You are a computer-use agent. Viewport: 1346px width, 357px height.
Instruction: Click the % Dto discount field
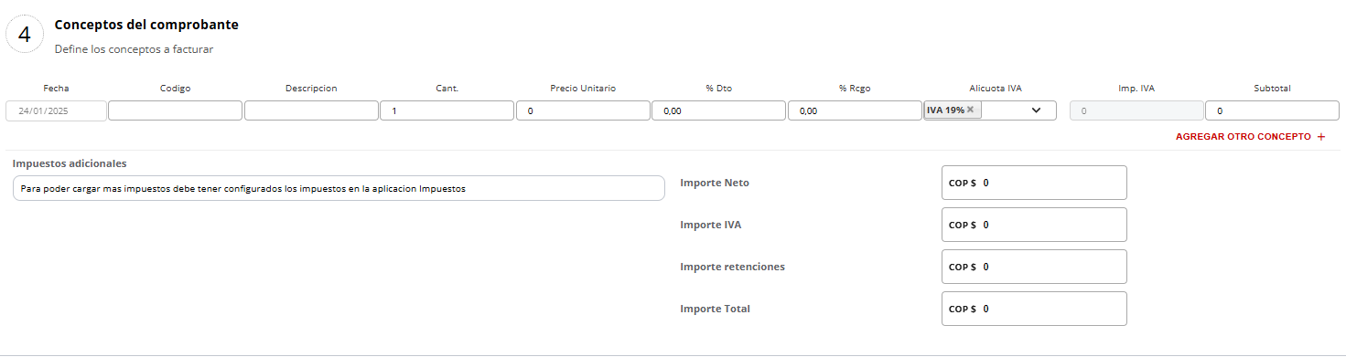click(718, 110)
